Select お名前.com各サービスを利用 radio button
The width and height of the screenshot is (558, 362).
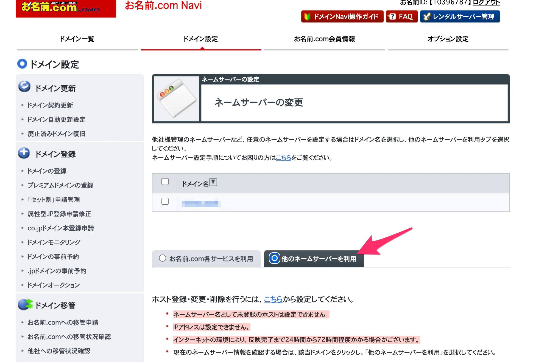pos(163,258)
